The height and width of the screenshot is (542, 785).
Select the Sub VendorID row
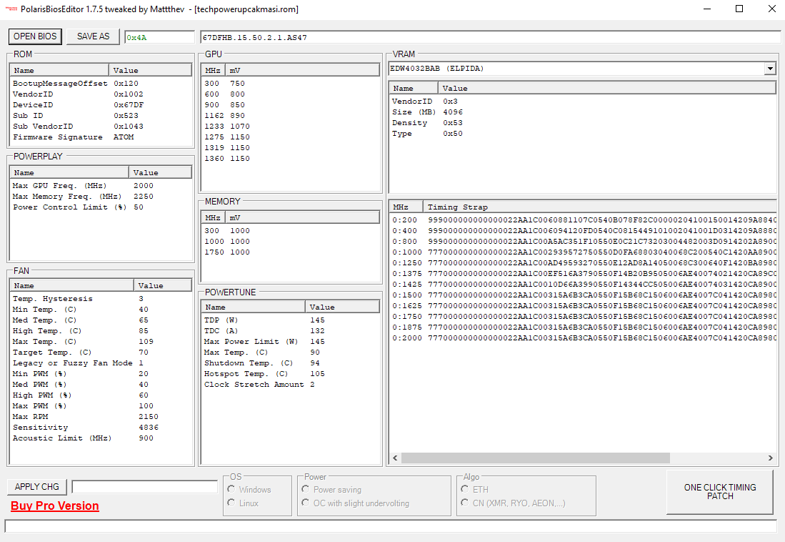point(101,127)
